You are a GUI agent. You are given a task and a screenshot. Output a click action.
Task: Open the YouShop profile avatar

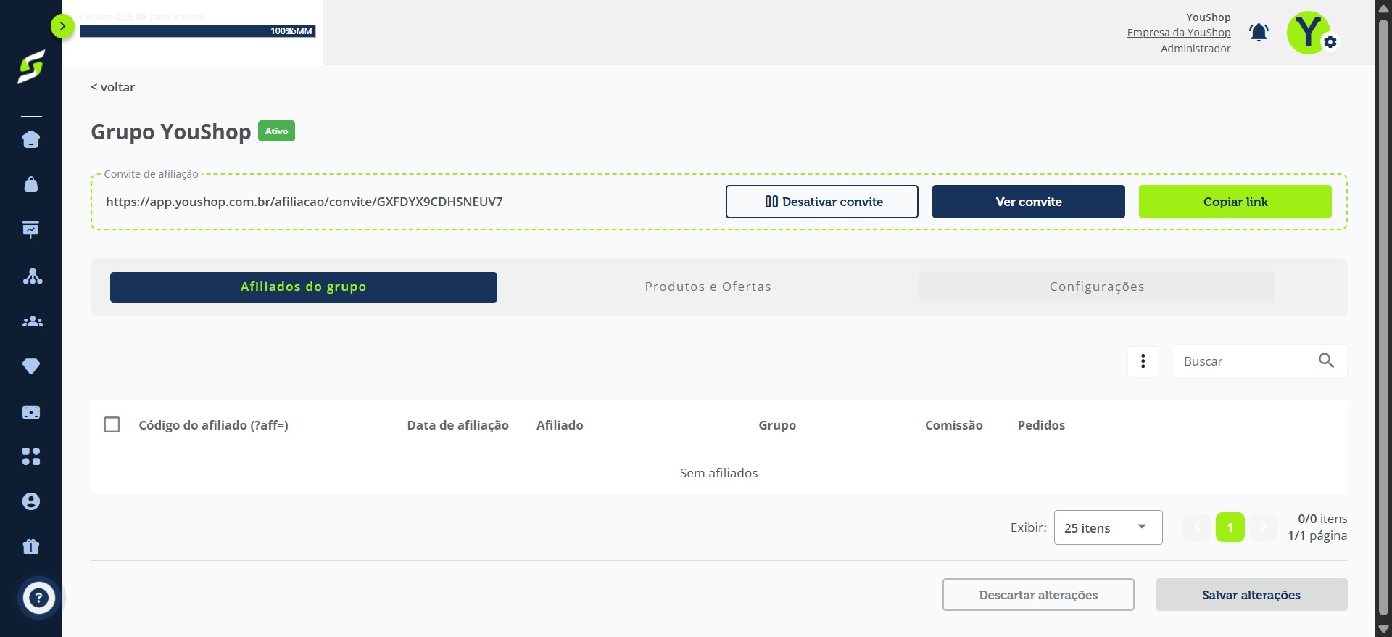(1309, 33)
